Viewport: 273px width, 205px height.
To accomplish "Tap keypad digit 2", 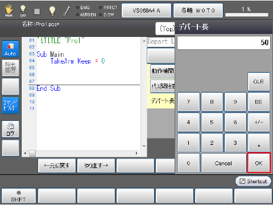I will coord(212,143).
